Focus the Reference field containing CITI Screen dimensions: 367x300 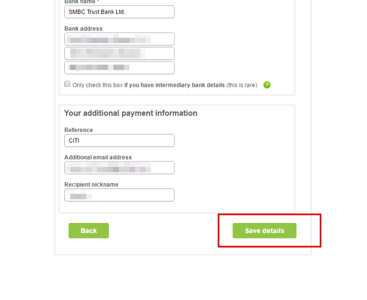point(119,141)
